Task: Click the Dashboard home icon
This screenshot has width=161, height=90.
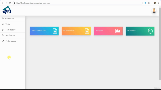Action: tap(3, 18)
